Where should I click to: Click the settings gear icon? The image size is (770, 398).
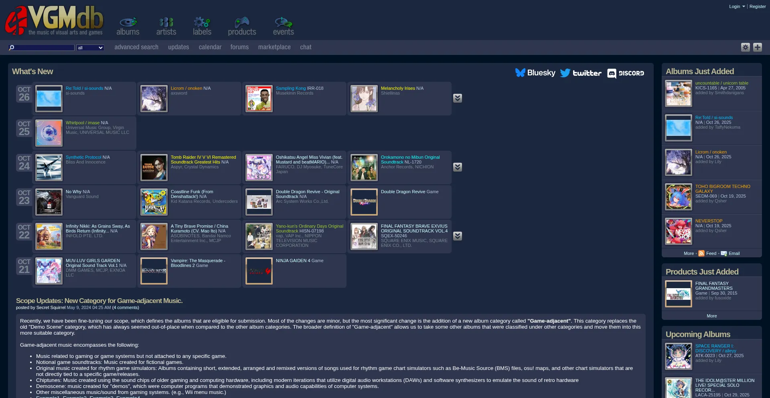point(745,47)
